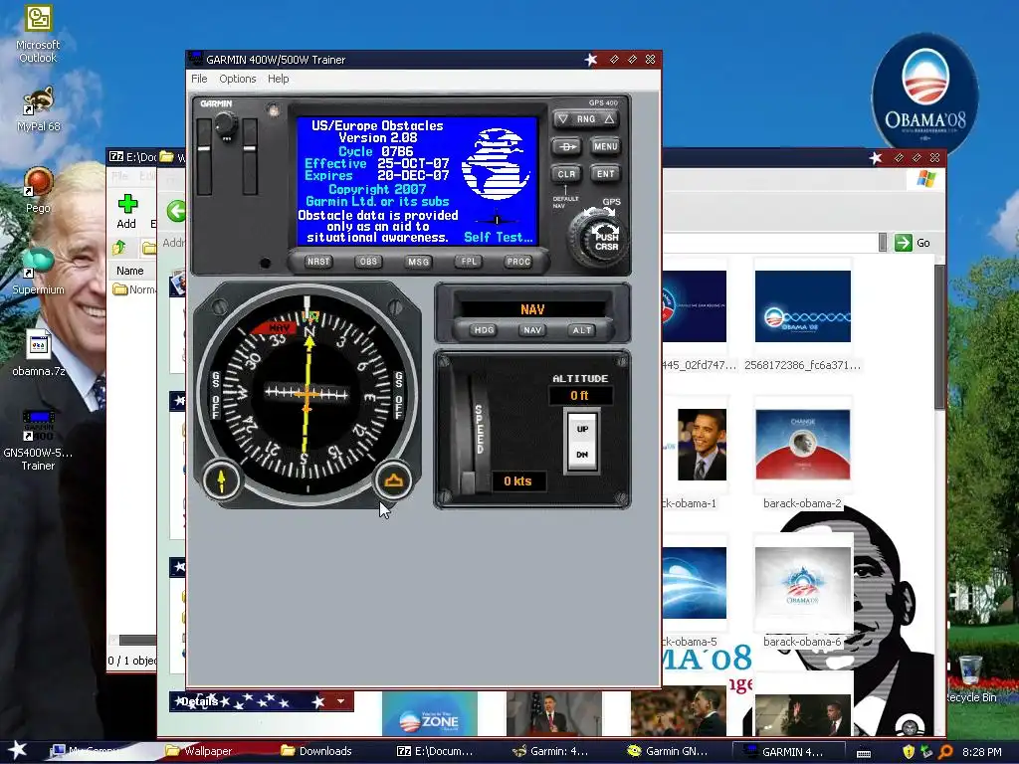
Task: Click the photocell sensor on the GPS bezel
Action: point(274,110)
